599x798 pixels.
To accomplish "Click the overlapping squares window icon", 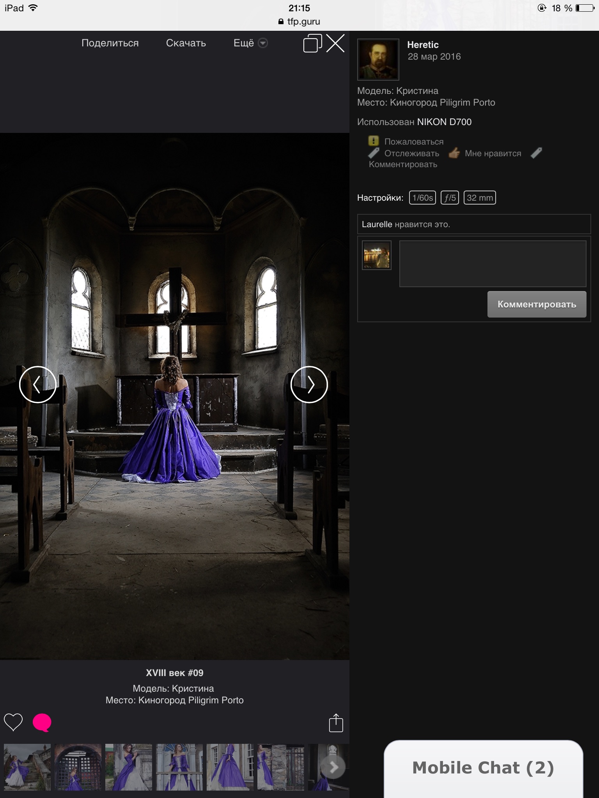I will pyautogui.click(x=312, y=43).
